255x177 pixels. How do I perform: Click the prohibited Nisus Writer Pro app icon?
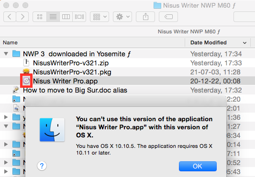click(x=26, y=81)
